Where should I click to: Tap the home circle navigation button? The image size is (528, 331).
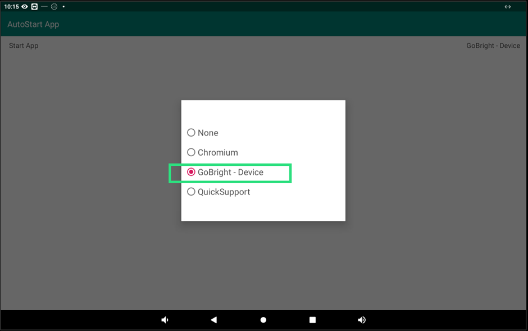pyautogui.click(x=263, y=320)
